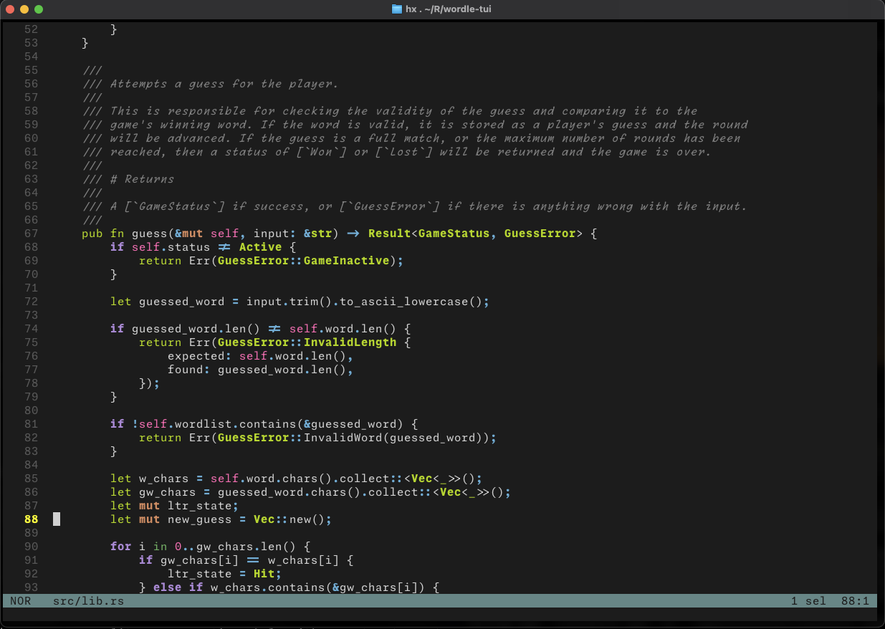Click the highlighted line number 88

click(x=31, y=519)
